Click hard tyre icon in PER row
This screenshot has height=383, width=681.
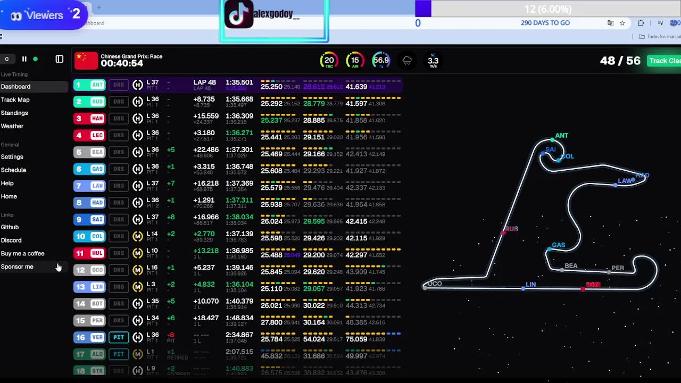pos(138,321)
